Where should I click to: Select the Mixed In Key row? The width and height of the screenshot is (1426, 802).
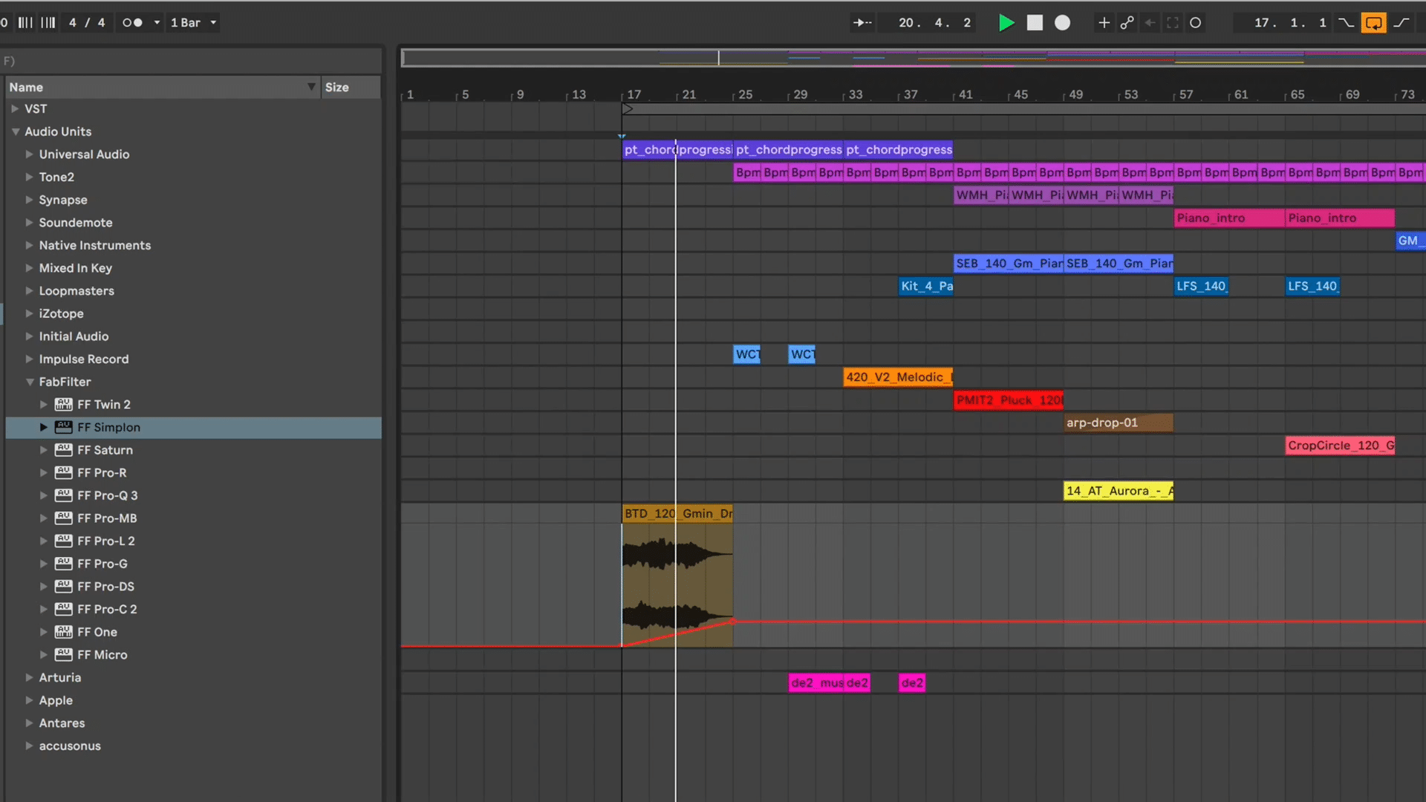193,269
